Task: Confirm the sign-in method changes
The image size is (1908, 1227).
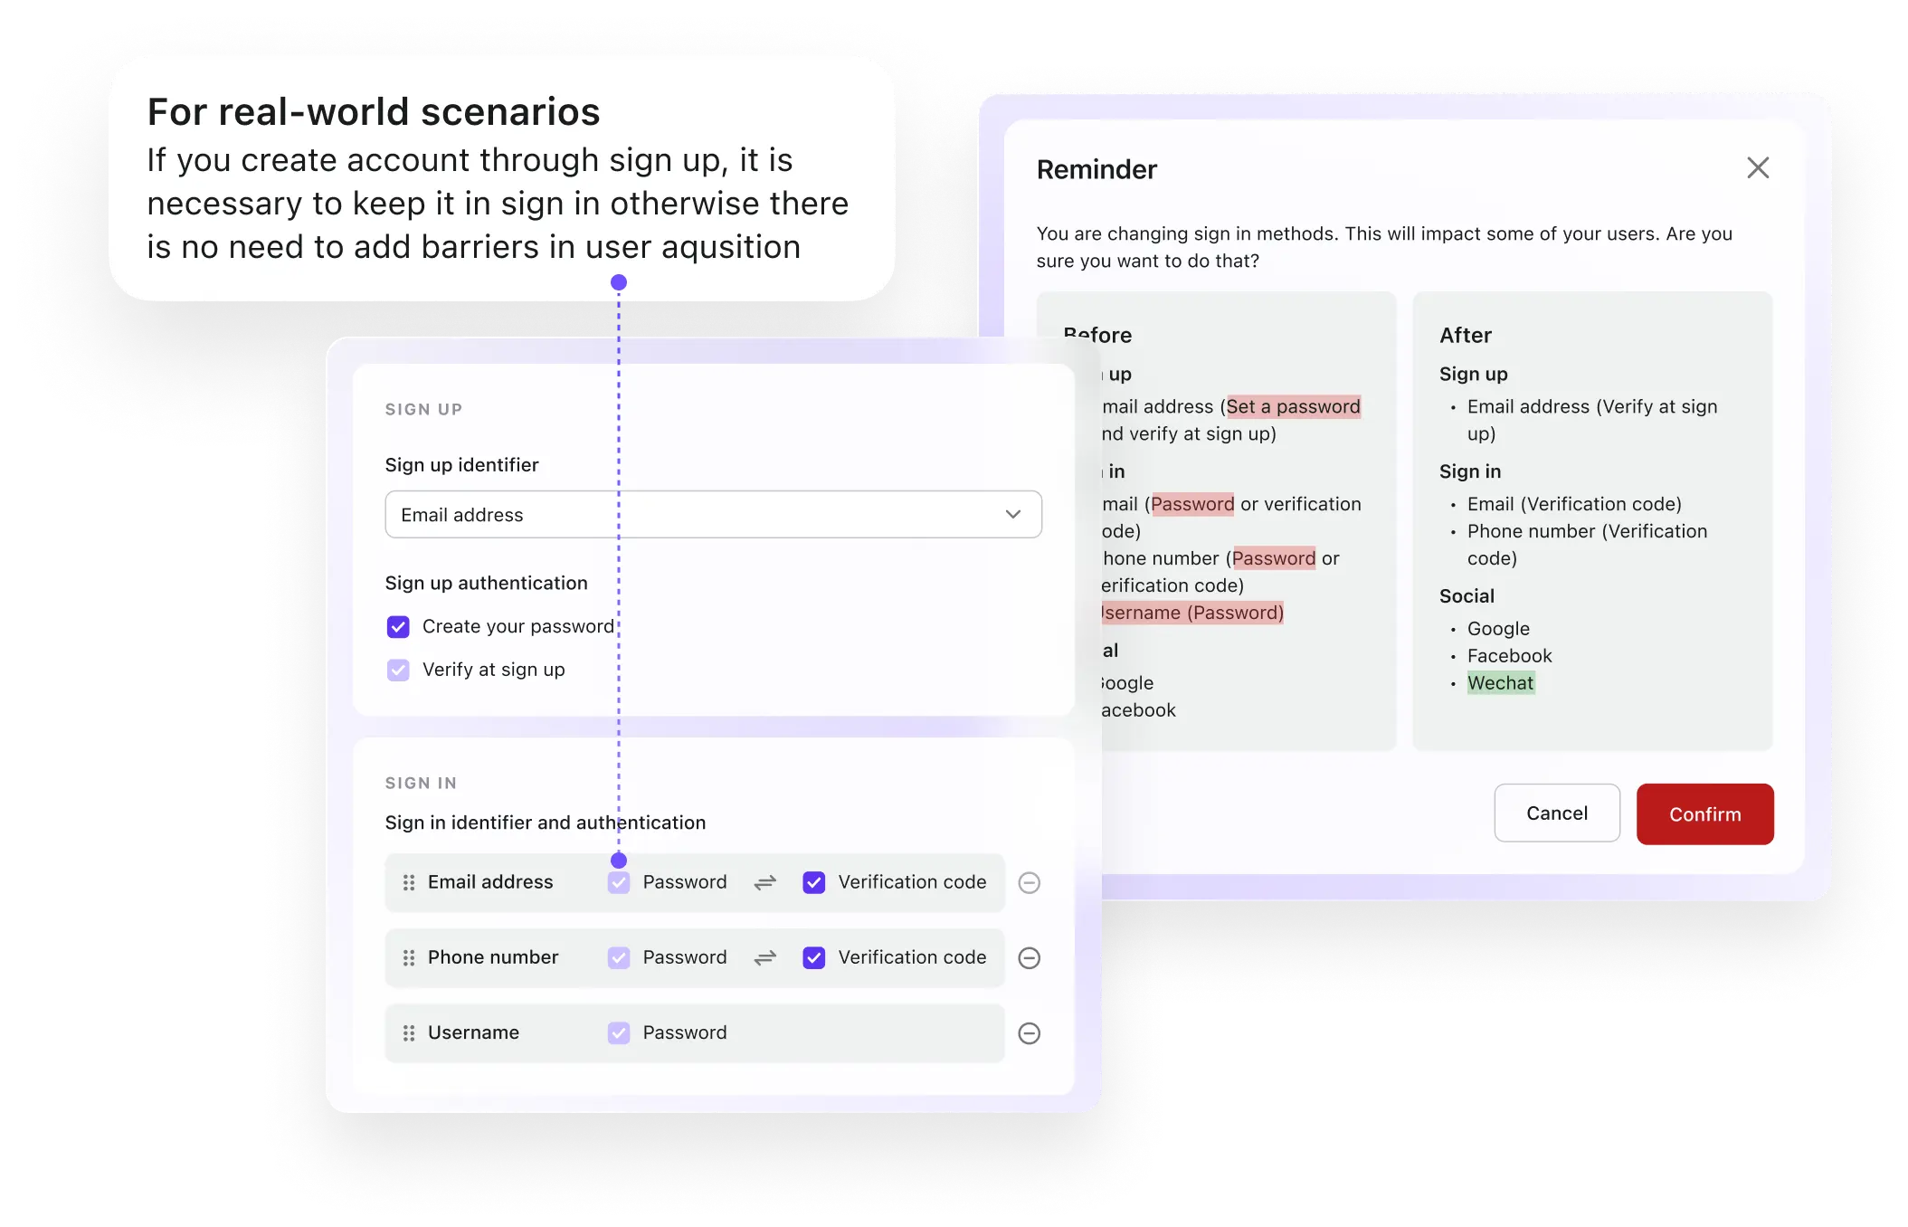Action: tap(1704, 813)
